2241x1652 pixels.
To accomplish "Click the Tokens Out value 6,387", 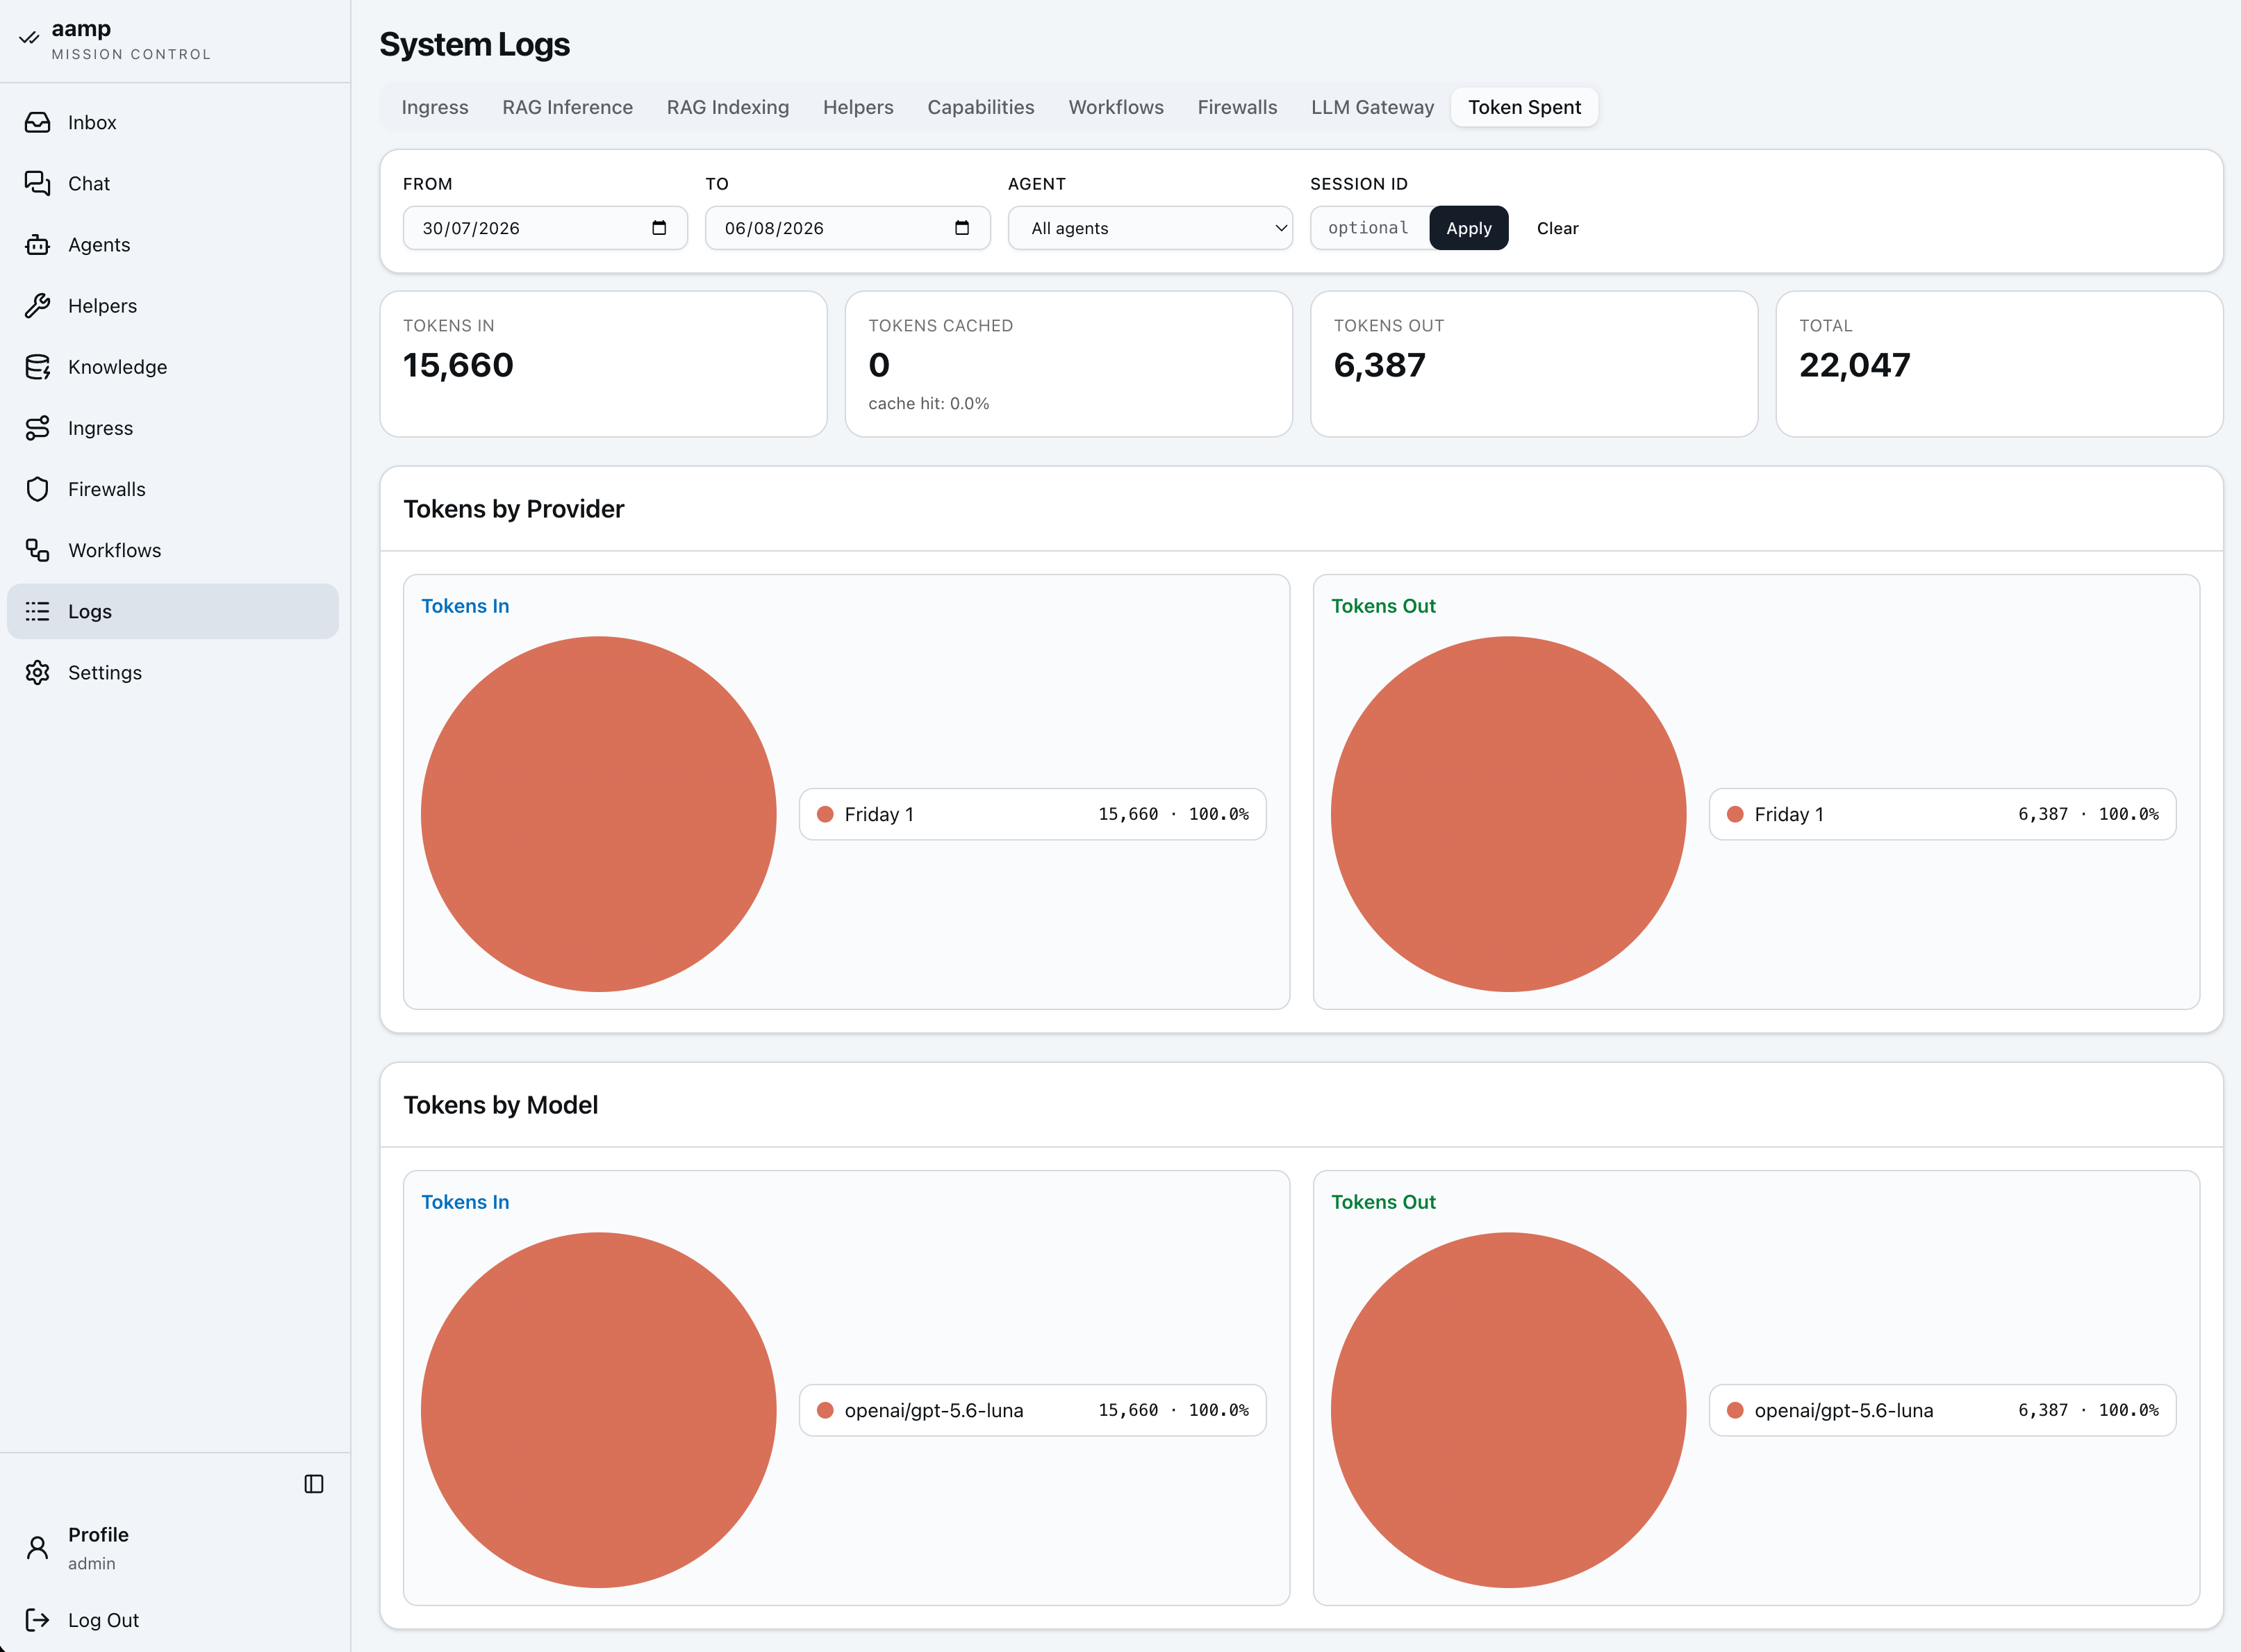I will point(1379,365).
